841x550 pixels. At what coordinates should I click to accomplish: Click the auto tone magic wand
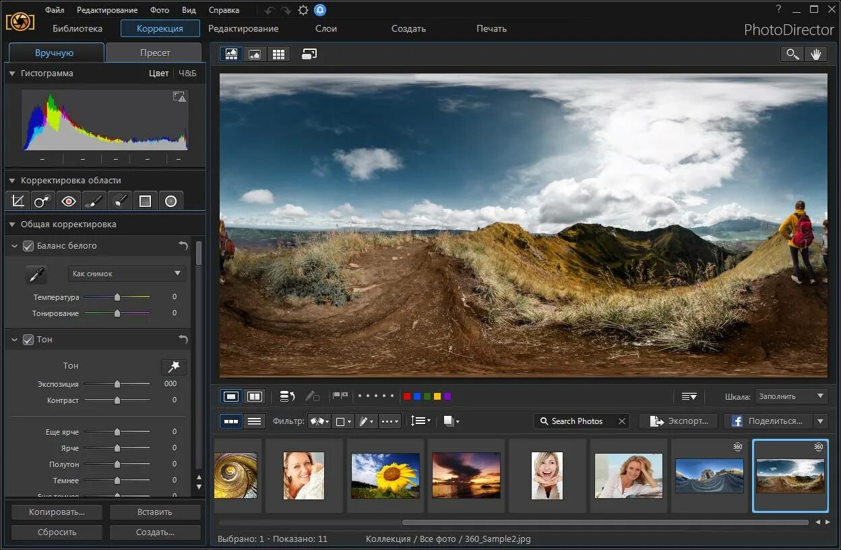click(x=173, y=366)
